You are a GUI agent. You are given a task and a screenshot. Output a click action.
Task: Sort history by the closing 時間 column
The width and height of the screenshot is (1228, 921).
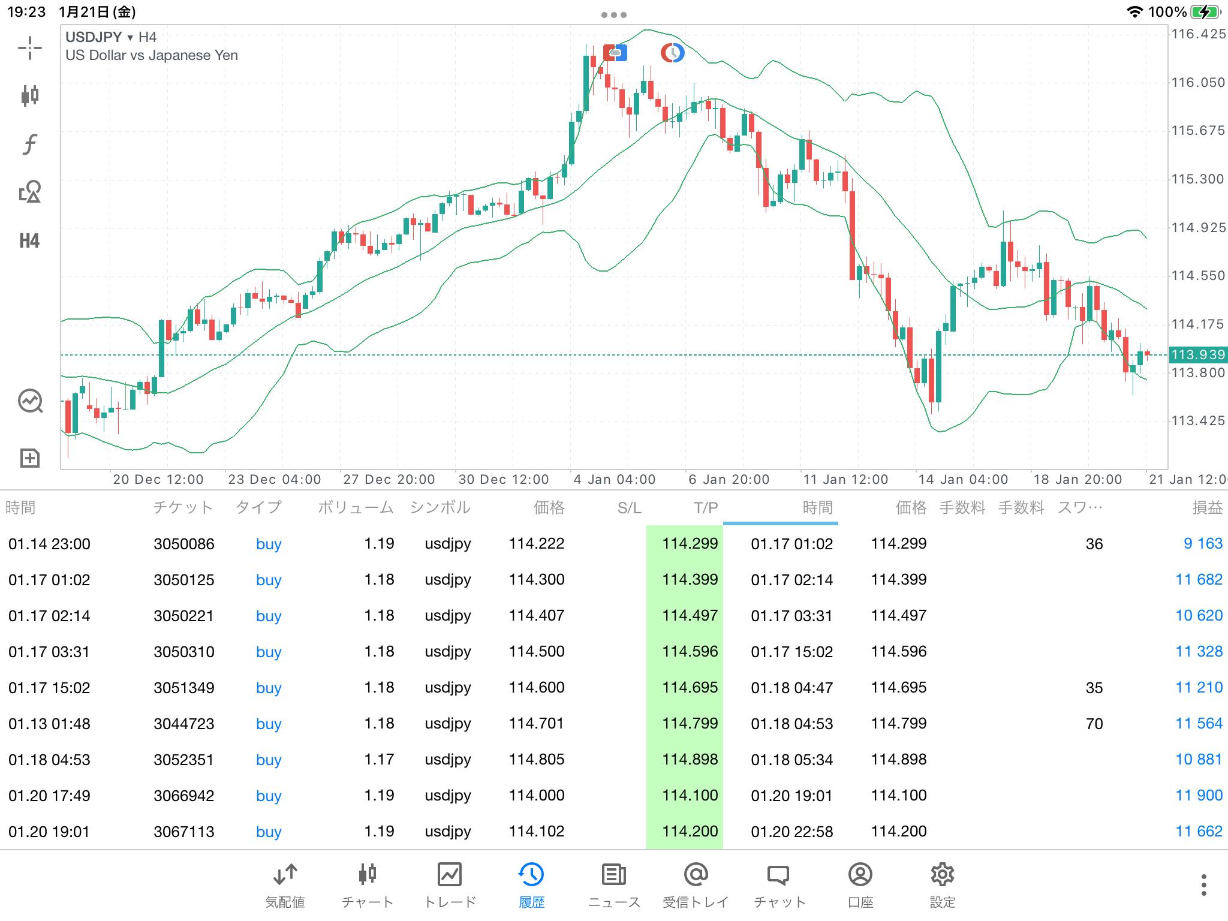(817, 508)
